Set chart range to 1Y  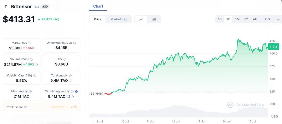click(246, 19)
